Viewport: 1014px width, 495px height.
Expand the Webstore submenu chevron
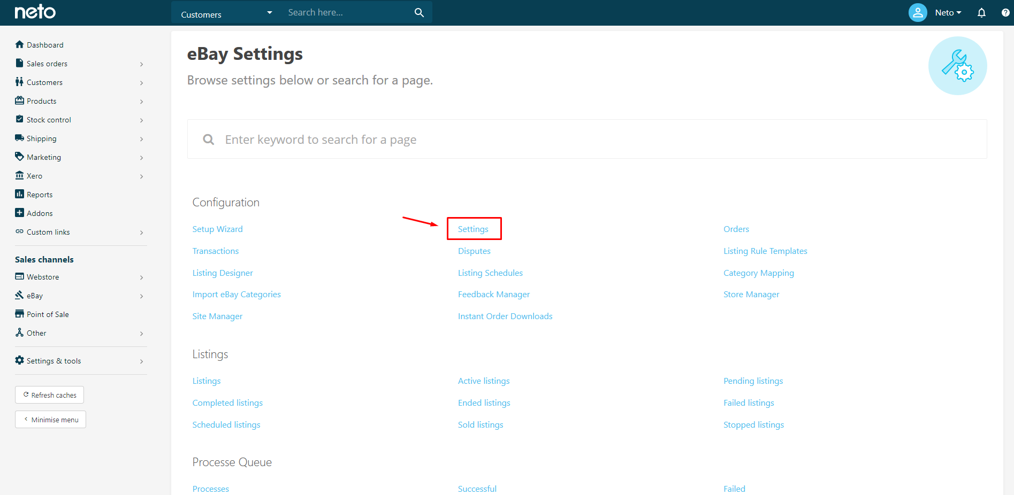tap(142, 277)
